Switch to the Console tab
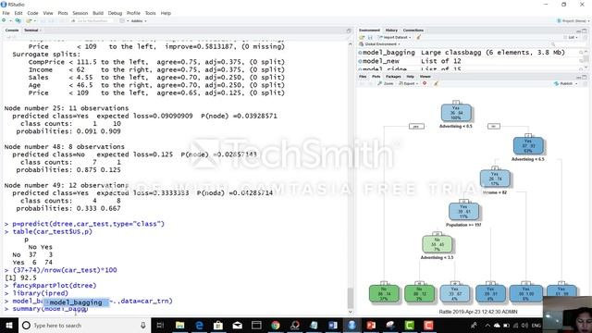592x333 pixels. (x=12, y=31)
